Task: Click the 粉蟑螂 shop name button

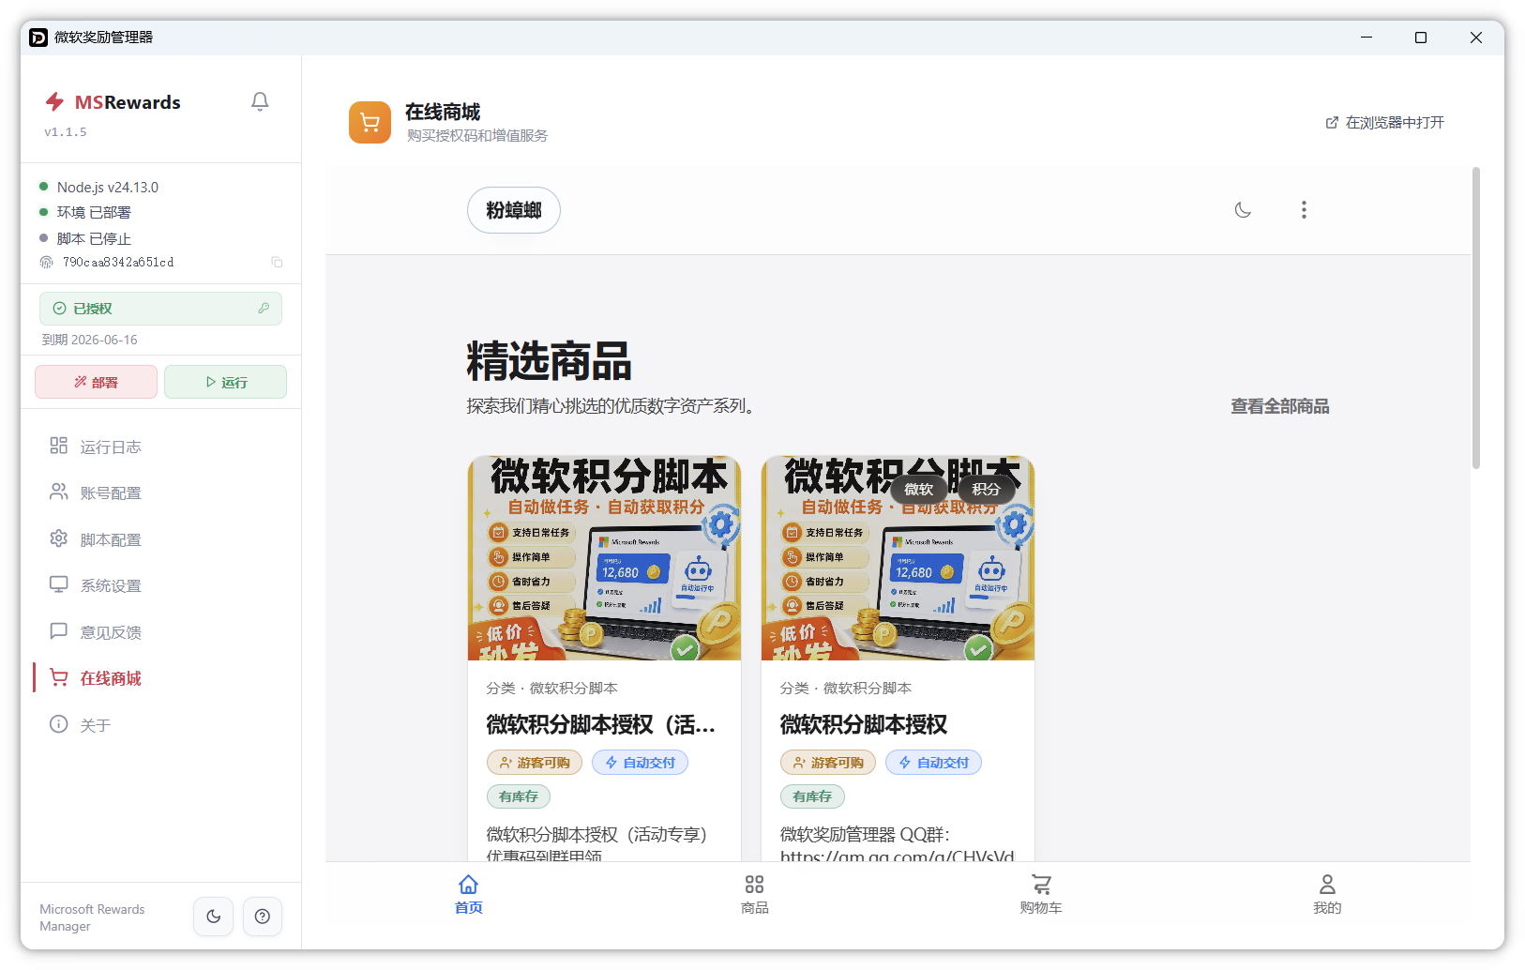Action: [x=514, y=210]
